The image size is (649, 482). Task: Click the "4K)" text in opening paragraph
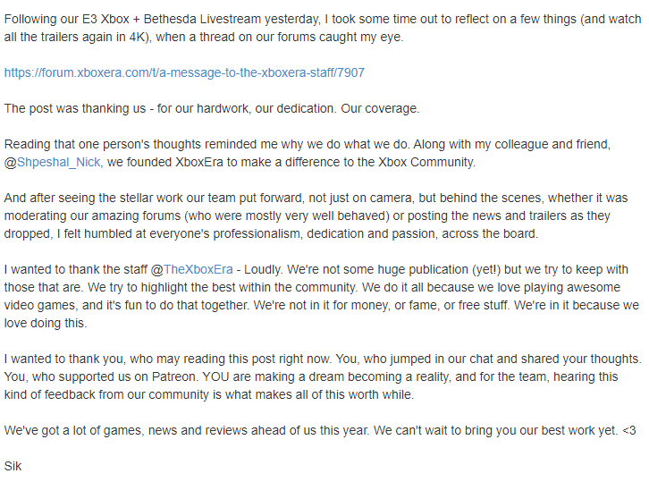[181, 37]
